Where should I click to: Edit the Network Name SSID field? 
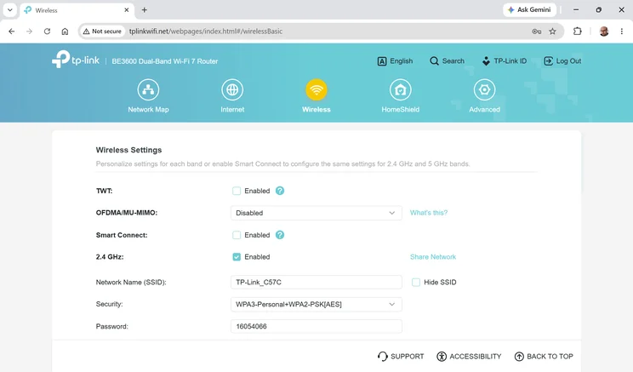(x=316, y=282)
